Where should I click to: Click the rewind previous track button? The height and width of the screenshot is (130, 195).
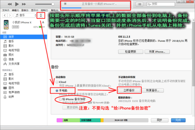tap(9, 4)
